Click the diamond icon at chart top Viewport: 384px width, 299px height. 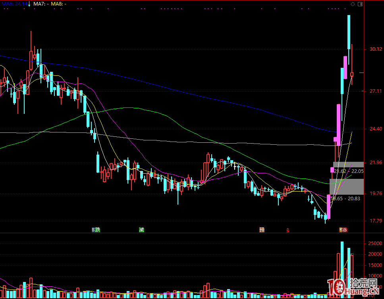point(353,4)
